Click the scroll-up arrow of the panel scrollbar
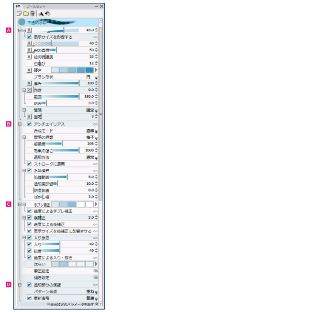 pos(100,21)
